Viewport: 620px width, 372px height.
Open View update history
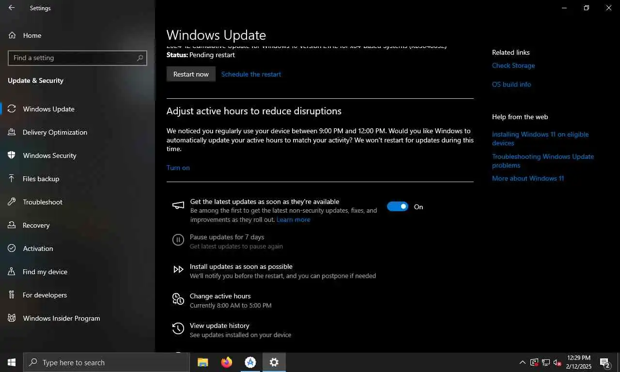point(240,330)
